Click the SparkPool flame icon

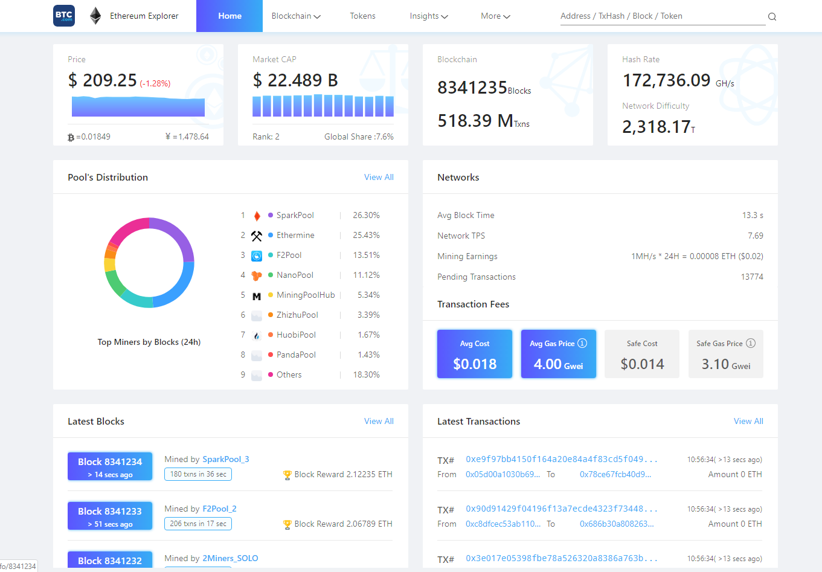257,216
